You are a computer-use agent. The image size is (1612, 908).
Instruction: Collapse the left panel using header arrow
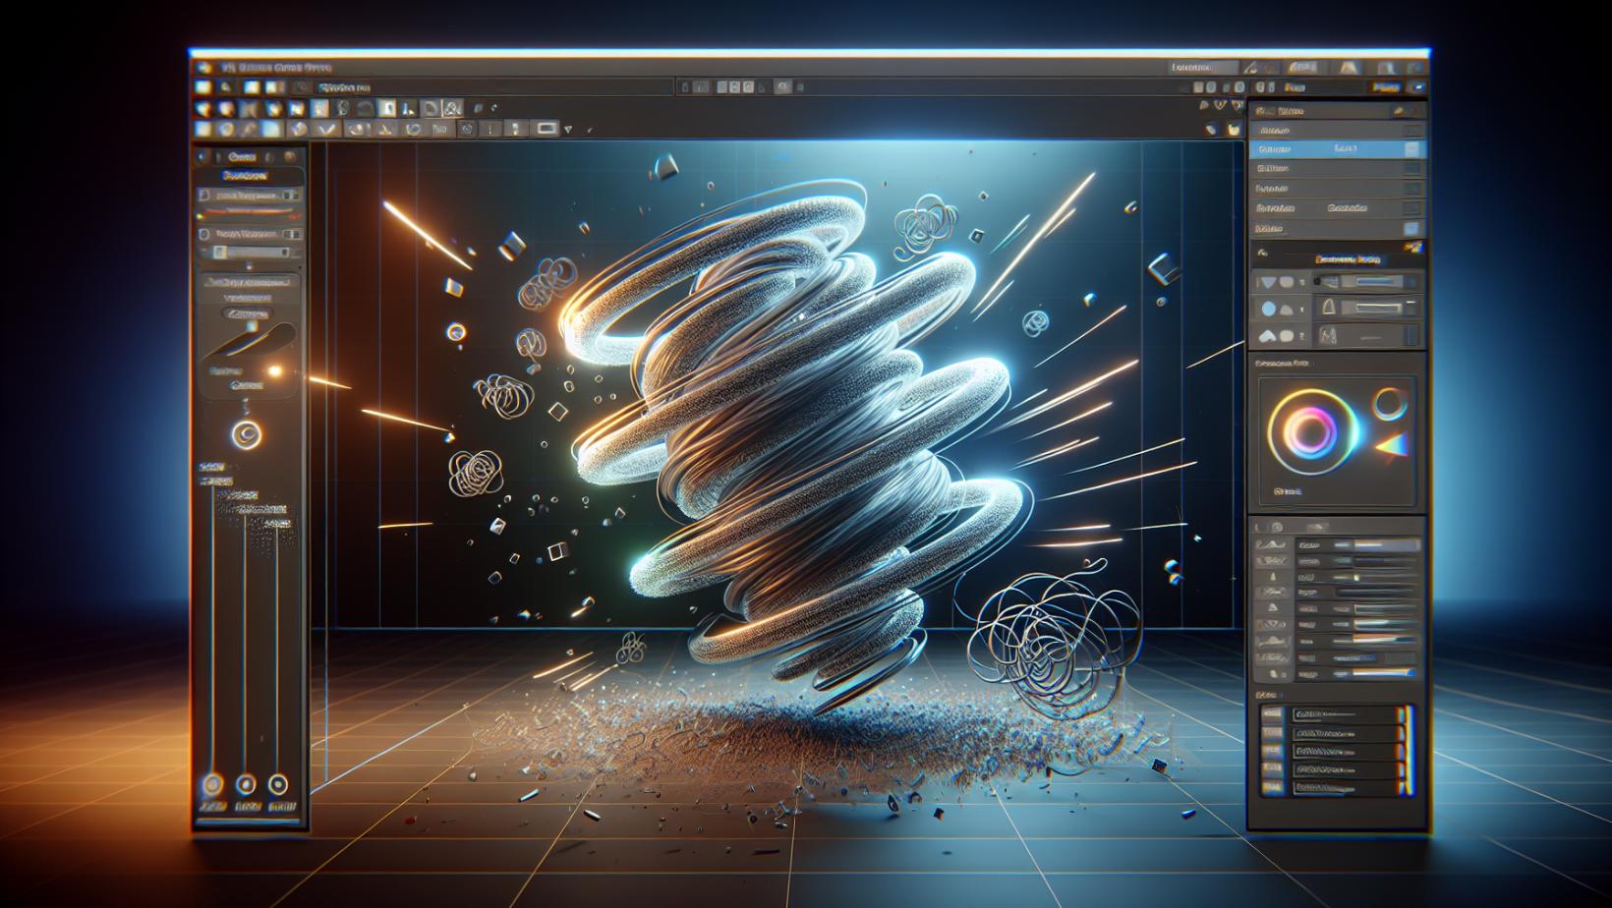coord(203,156)
